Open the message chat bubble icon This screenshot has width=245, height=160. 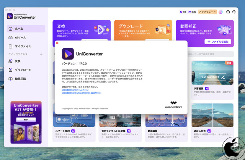227,12
